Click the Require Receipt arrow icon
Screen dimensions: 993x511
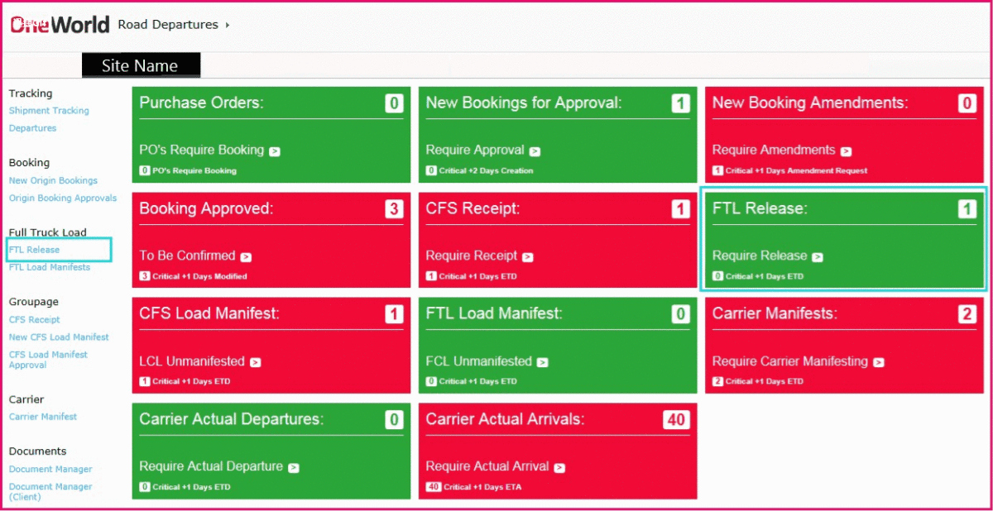pos(527,257)
